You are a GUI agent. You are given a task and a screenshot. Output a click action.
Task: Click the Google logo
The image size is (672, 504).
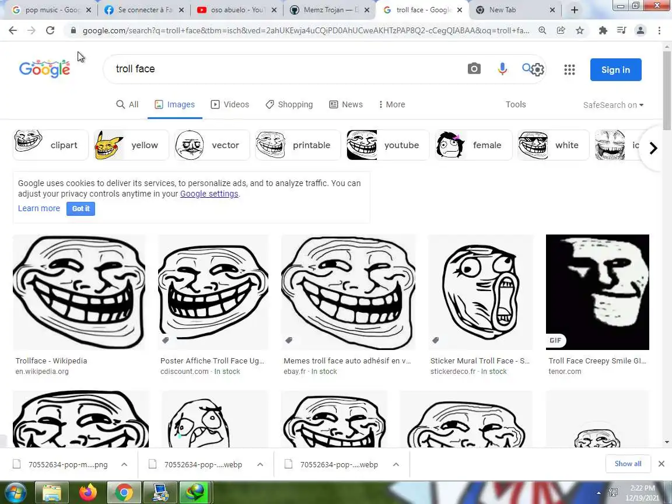click(x=44, y=69)
